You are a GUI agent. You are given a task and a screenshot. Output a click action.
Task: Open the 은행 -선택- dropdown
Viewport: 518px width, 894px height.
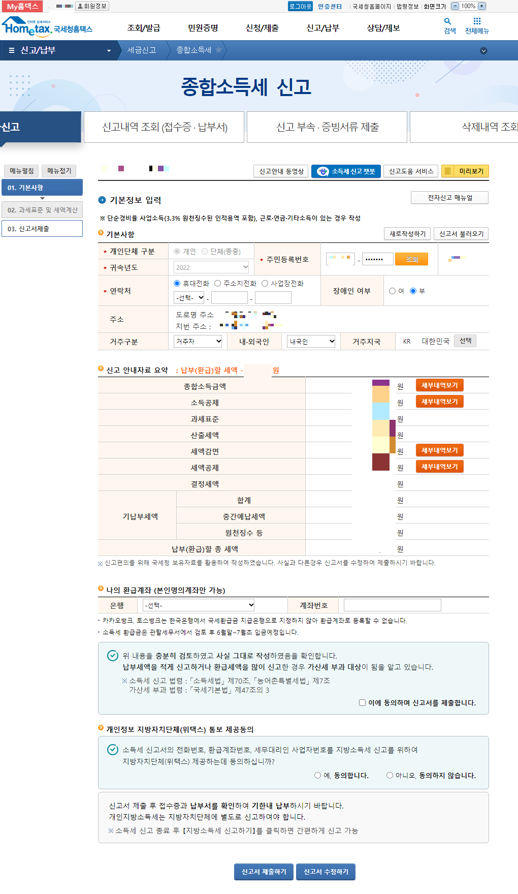(x=199, y=605)
